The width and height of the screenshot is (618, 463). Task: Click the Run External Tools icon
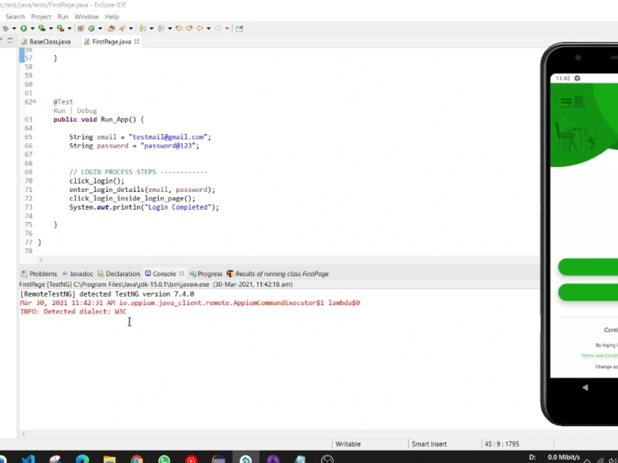pos(61,28)
